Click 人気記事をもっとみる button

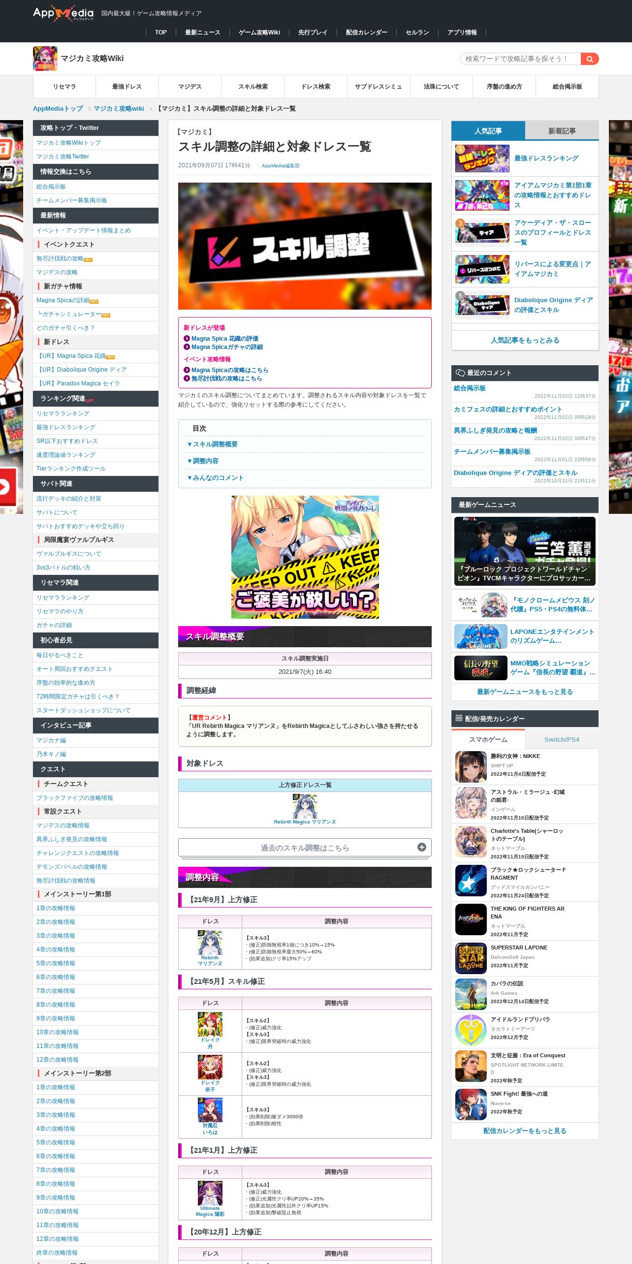click(x=525, y=340)
